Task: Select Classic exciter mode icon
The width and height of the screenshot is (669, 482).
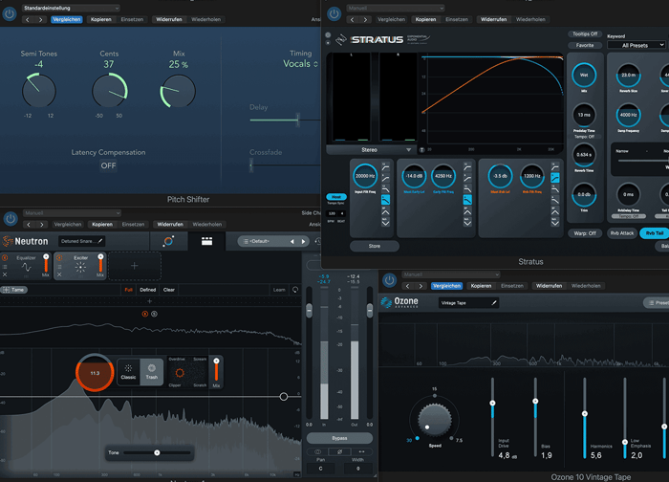Action: (128, 371)
